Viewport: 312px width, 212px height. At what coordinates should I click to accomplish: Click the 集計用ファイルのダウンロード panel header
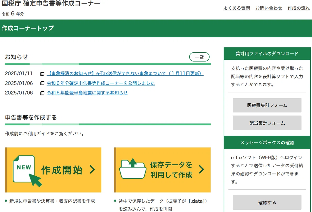coord(267,54)
